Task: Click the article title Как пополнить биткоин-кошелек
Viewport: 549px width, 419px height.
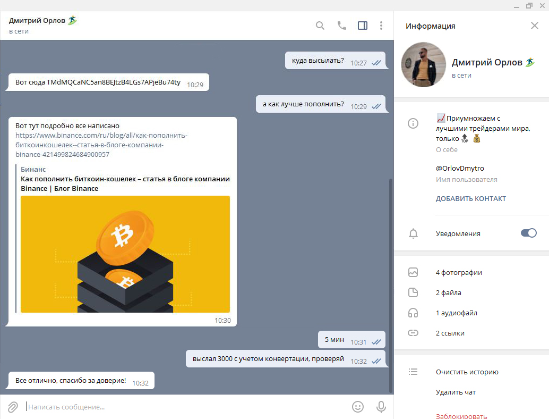Action: pyautogui.click(x=125, y=184)
